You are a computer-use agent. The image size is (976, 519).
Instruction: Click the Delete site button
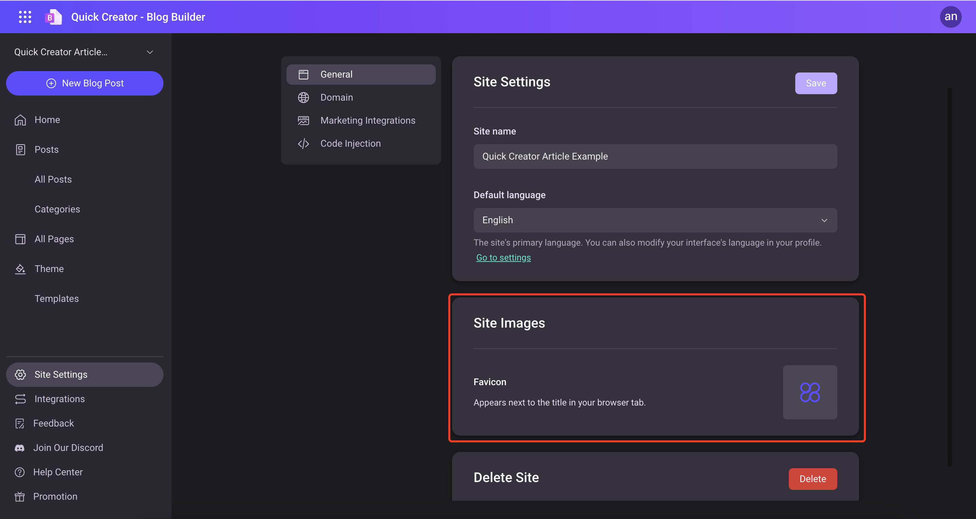click(x=812, y=479)
